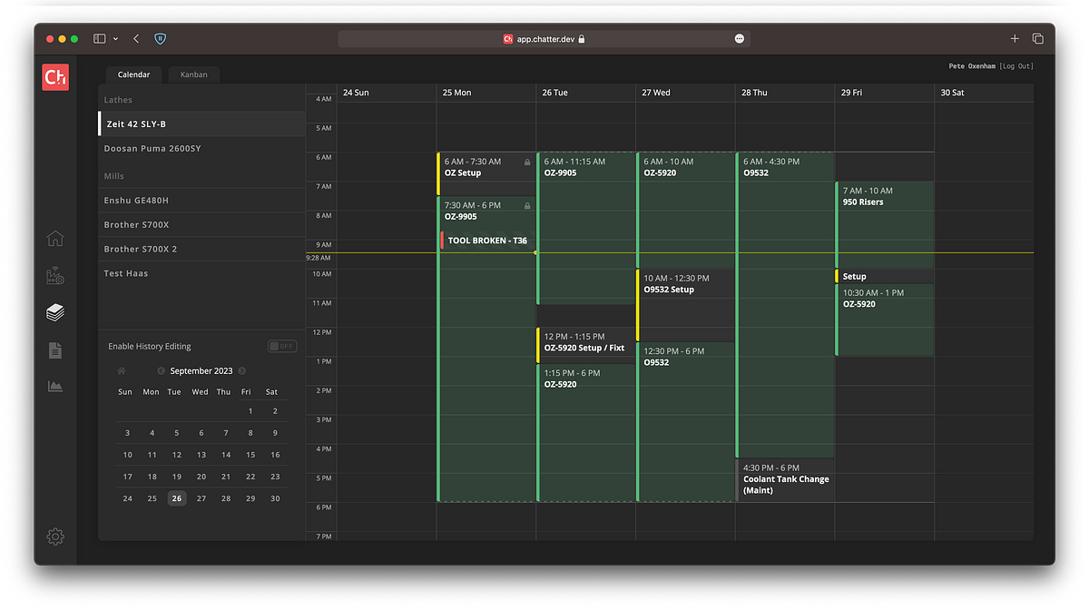The height and width of the screenshot is (610, 1089).
Task: Enable the History Editing toggle
Action: (x=281, y=346)
